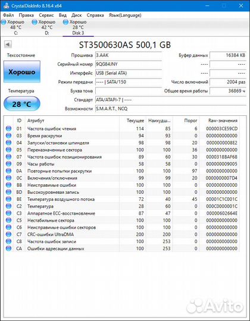Select drive C: tab at 48 °C
Screen dimensions: 250x321
point(13,27)
